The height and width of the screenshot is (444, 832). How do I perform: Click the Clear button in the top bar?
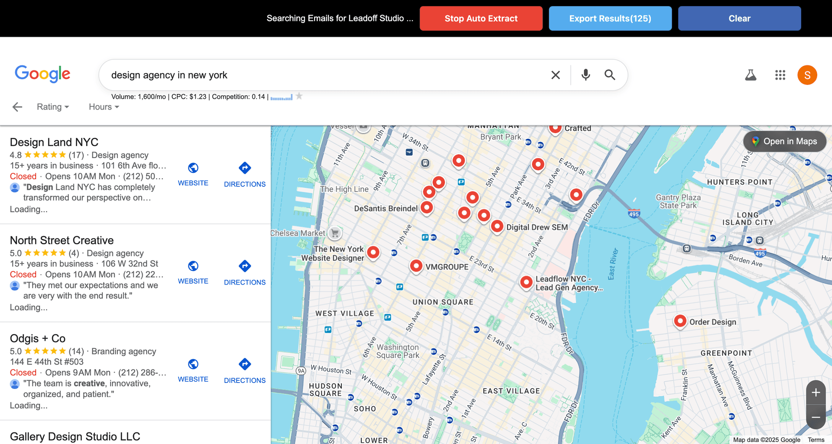tap(739, 18)
